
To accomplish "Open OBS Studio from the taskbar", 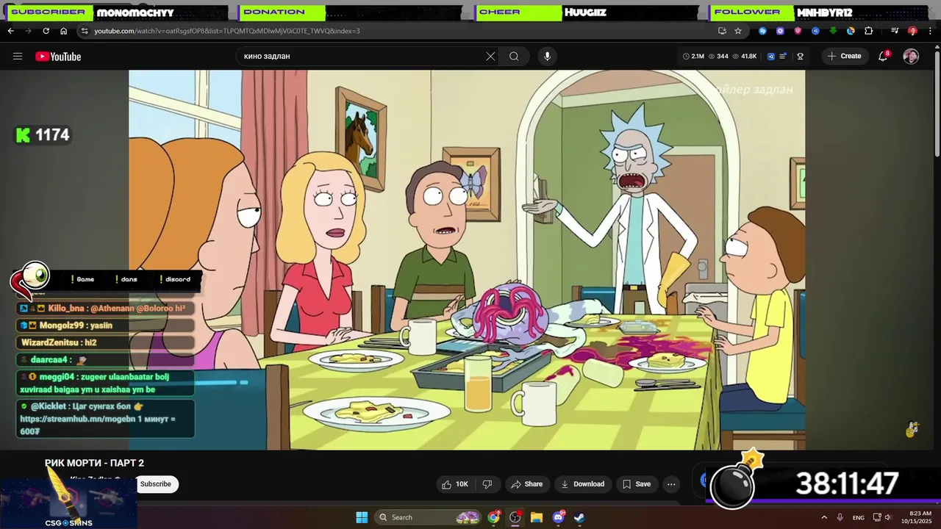I will (515, 517).
